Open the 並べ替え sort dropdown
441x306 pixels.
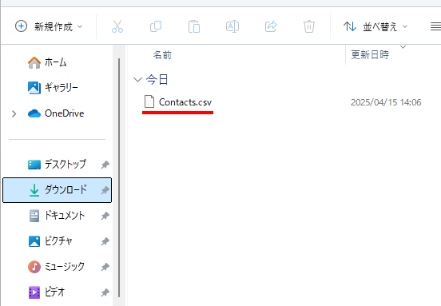(x=375, y=26)
